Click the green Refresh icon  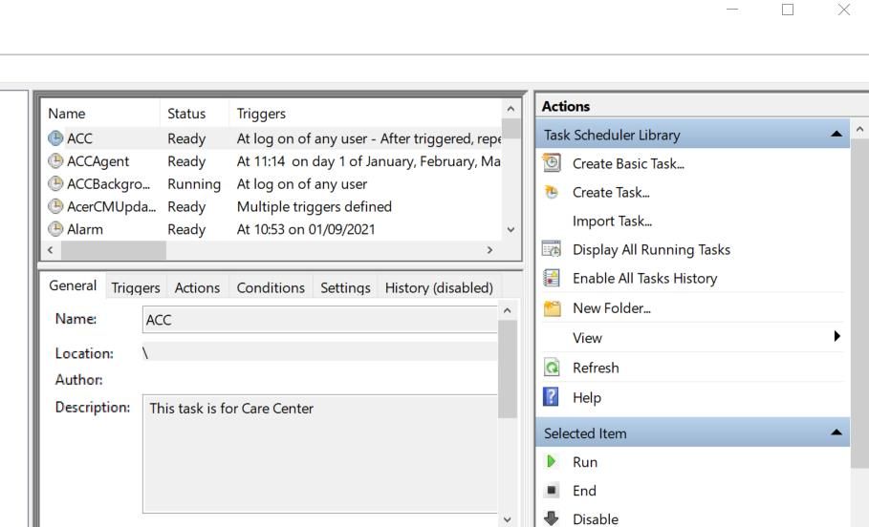click(x=552, y=368)
